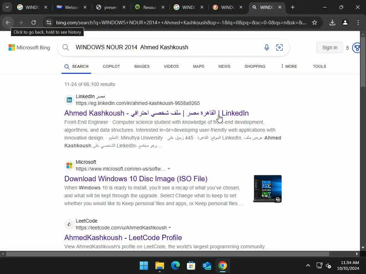This screenshot has height=274, width=366.
Task: Switch to NEWS results
Action: click(224, 66)
